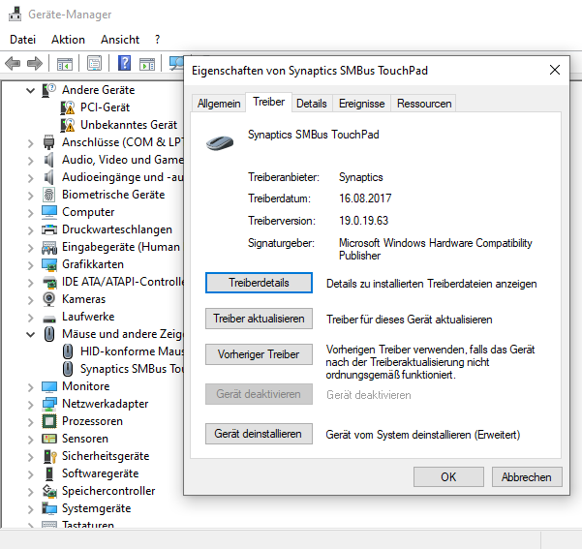This screenshot has width=582, height=549.
Task: Open the Aktion menu
Action: (x=68, y=40)
